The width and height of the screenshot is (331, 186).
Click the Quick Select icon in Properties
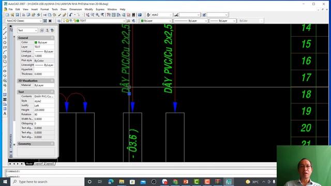[x=52, y=30]
